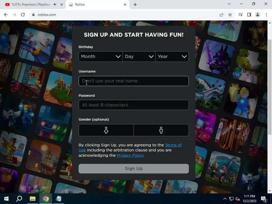Viewport: 272px width, 204px height.
Task: Open the notification center icon
Action: pos(264,199)
